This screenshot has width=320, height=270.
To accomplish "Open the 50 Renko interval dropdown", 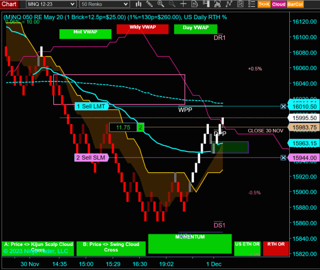I will 104,4.
